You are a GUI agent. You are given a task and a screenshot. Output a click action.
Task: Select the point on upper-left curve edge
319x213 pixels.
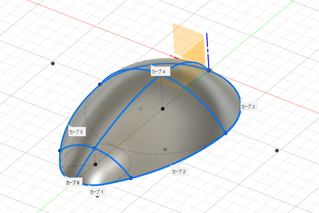pos(100,84)
